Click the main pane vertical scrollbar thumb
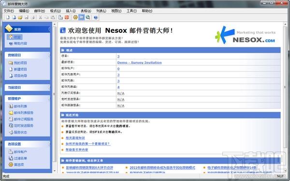 pyautogui.click(x=285, y=87)
